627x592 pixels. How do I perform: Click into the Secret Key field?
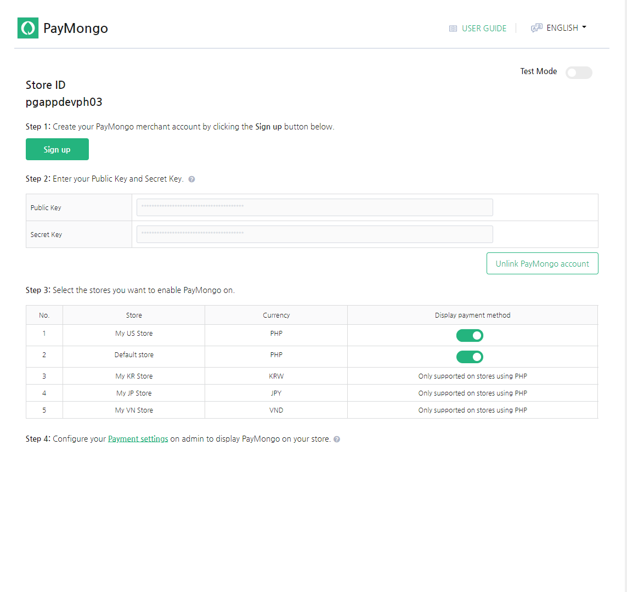coord(314,234)
